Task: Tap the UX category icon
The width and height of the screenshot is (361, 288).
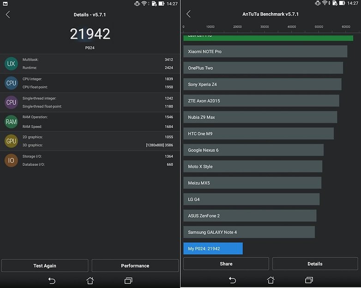Action: [x=11, y=64]
